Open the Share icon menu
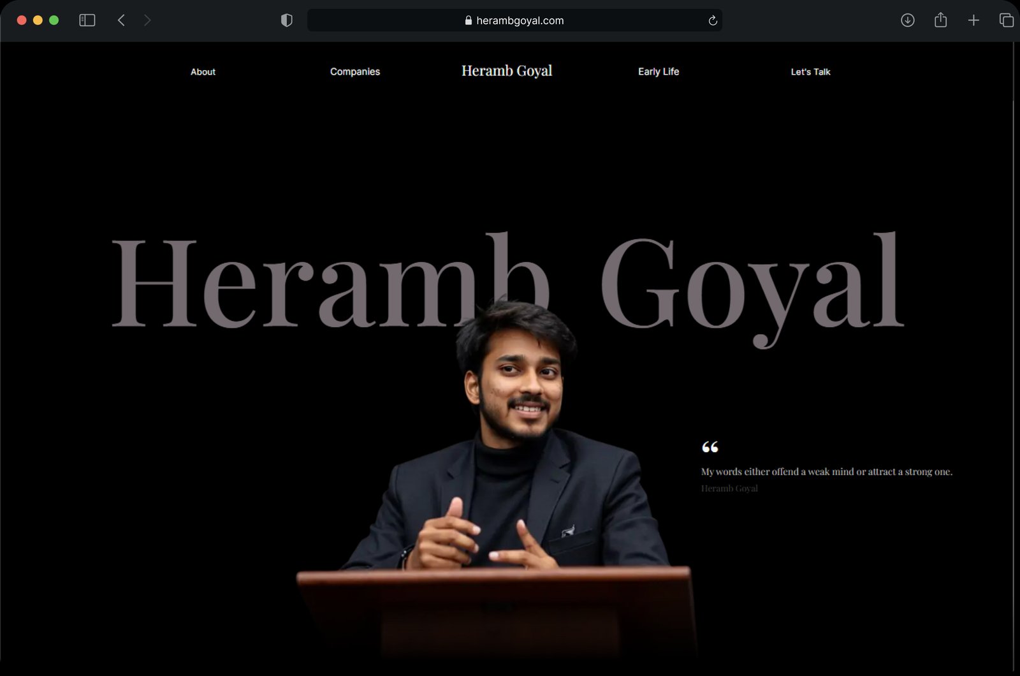 pos(940,20)
